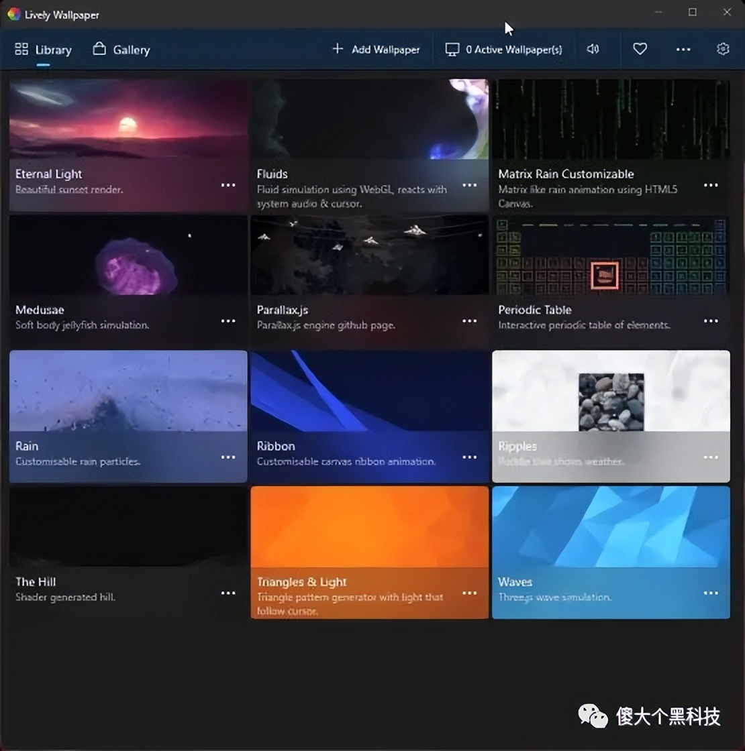Click the 'Medusae' title text
This screenshot has width=745, height=751.
coord(40,310)
